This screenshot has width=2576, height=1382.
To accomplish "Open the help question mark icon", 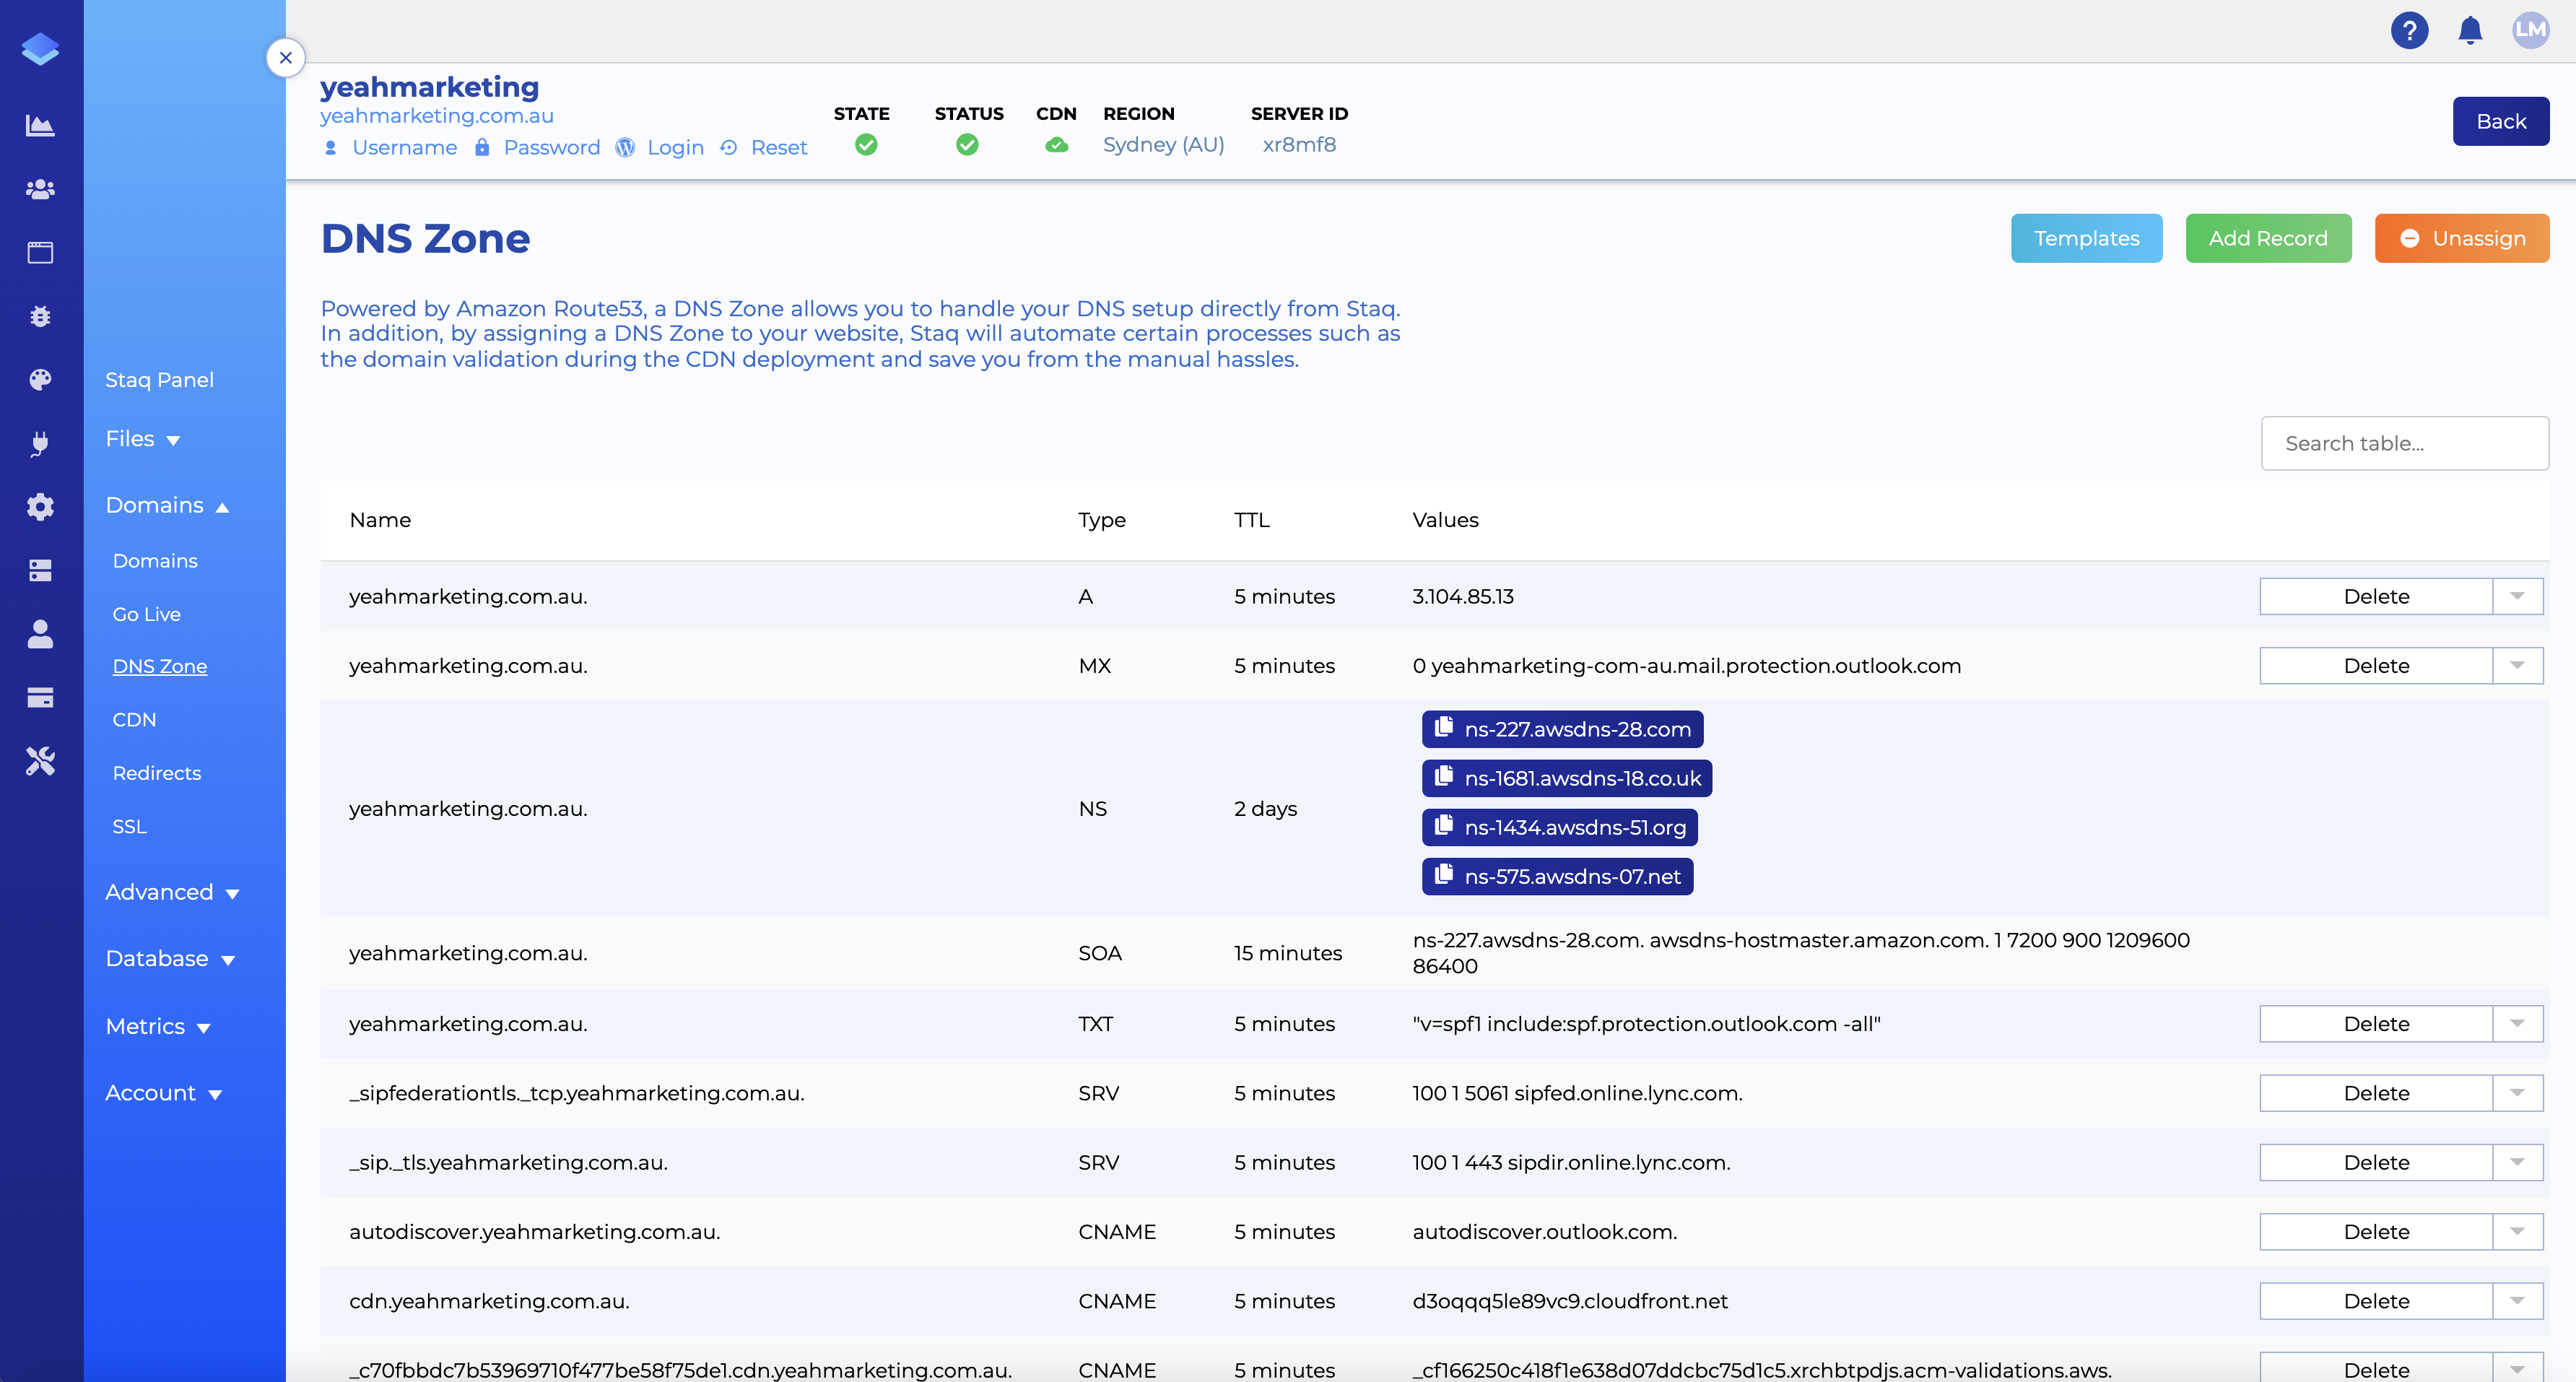I will [x=2410, y=30].
